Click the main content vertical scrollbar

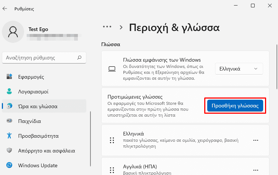[x=277, y=67]
